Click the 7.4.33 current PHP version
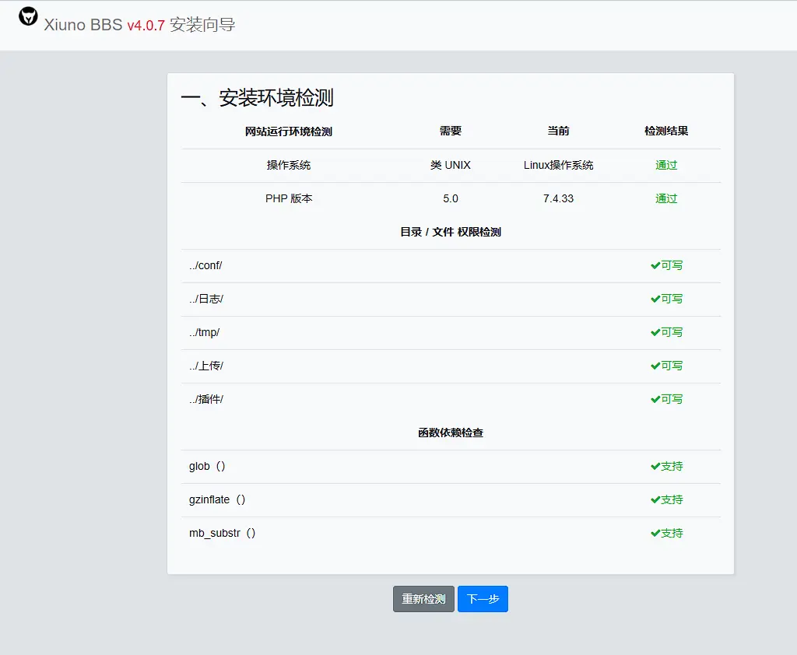 [558, 198]
